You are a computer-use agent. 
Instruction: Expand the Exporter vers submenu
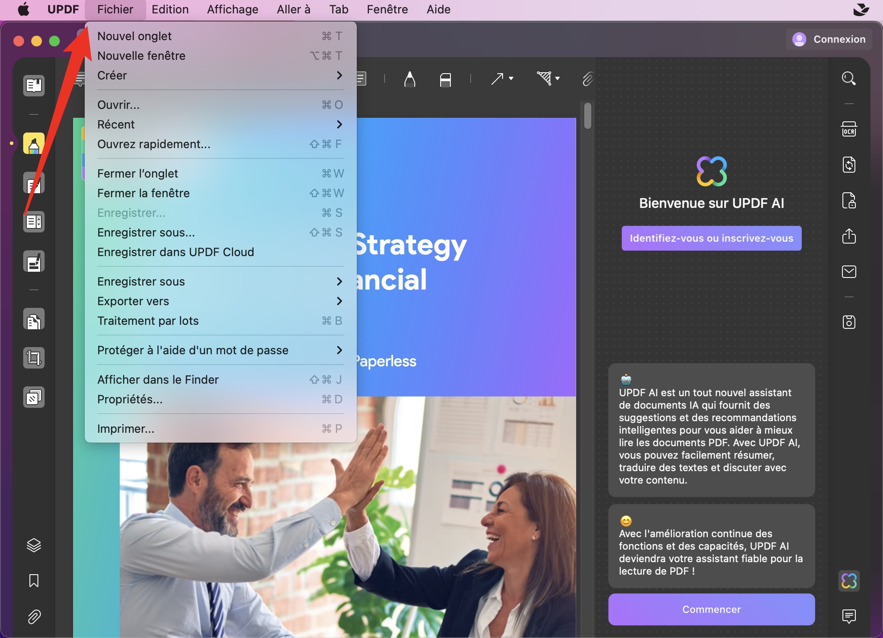click(220, 301)
